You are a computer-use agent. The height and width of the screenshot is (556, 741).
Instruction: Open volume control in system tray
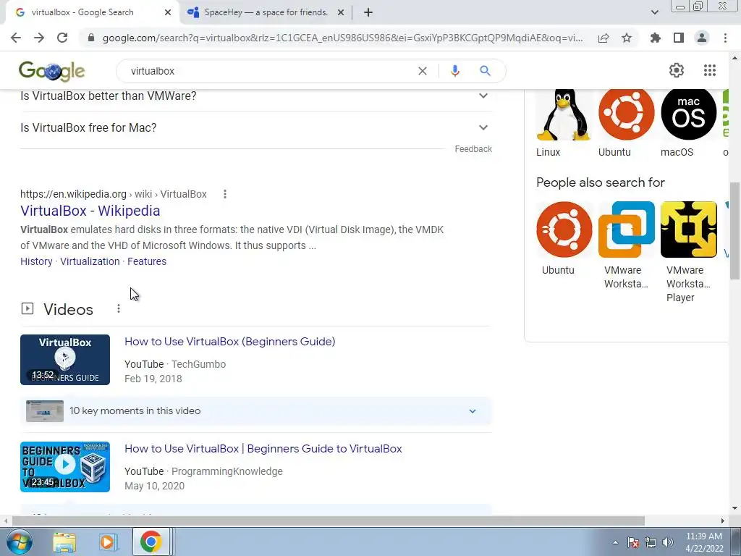(668, 542)
